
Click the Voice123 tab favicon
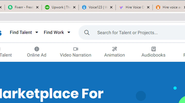pos(84,7)
